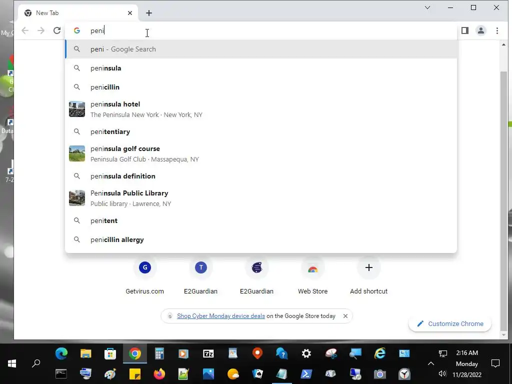The width and height of the screenshot is (512, 384).
Task: Launch Microsoft Edge from taskbar
Action: (61, 353)
